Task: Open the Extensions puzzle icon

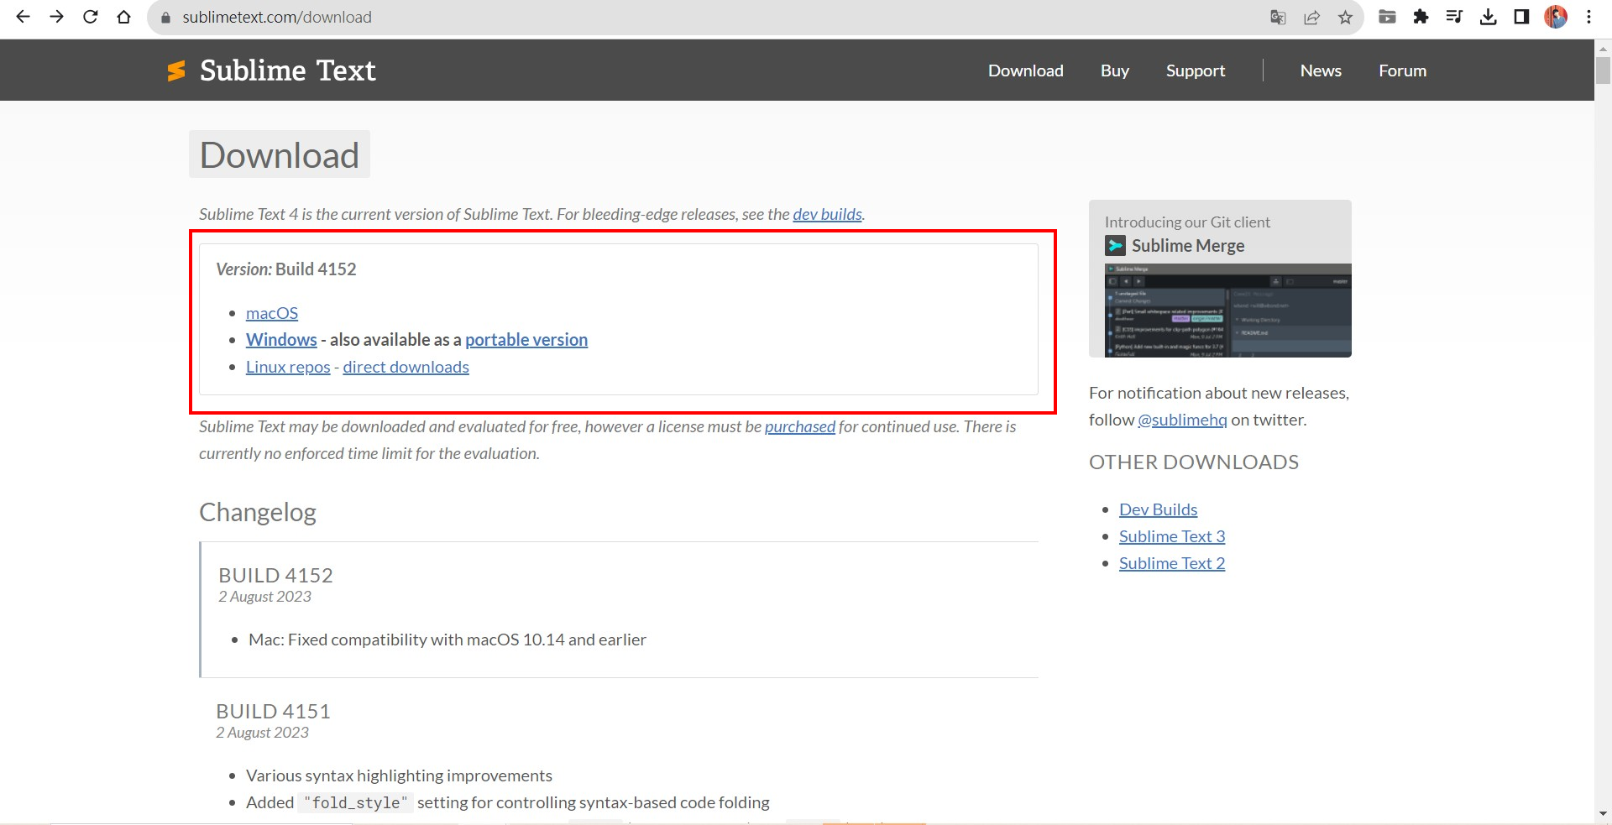Action: coord(1421,17)
